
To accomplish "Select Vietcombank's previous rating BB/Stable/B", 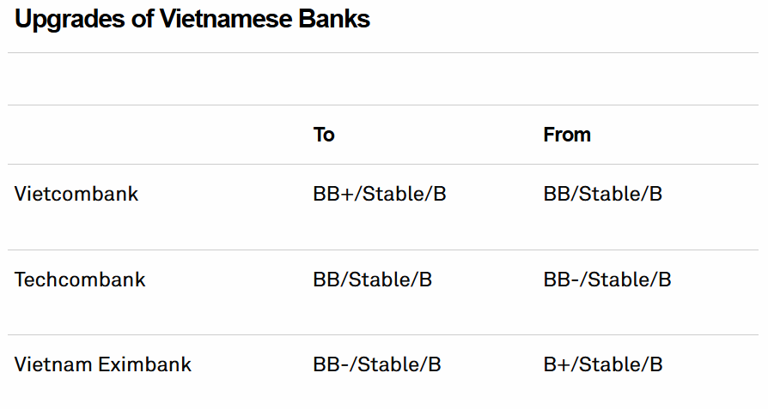I will (x=603, y=193).
